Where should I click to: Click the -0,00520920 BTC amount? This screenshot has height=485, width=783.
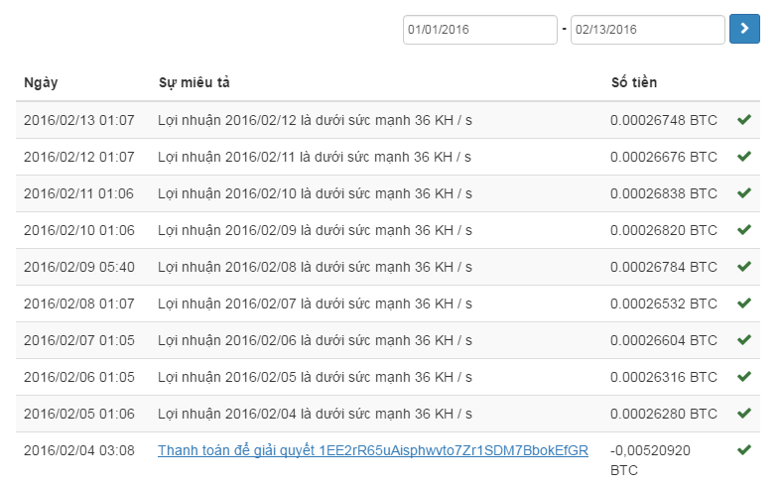click(650, 459)
